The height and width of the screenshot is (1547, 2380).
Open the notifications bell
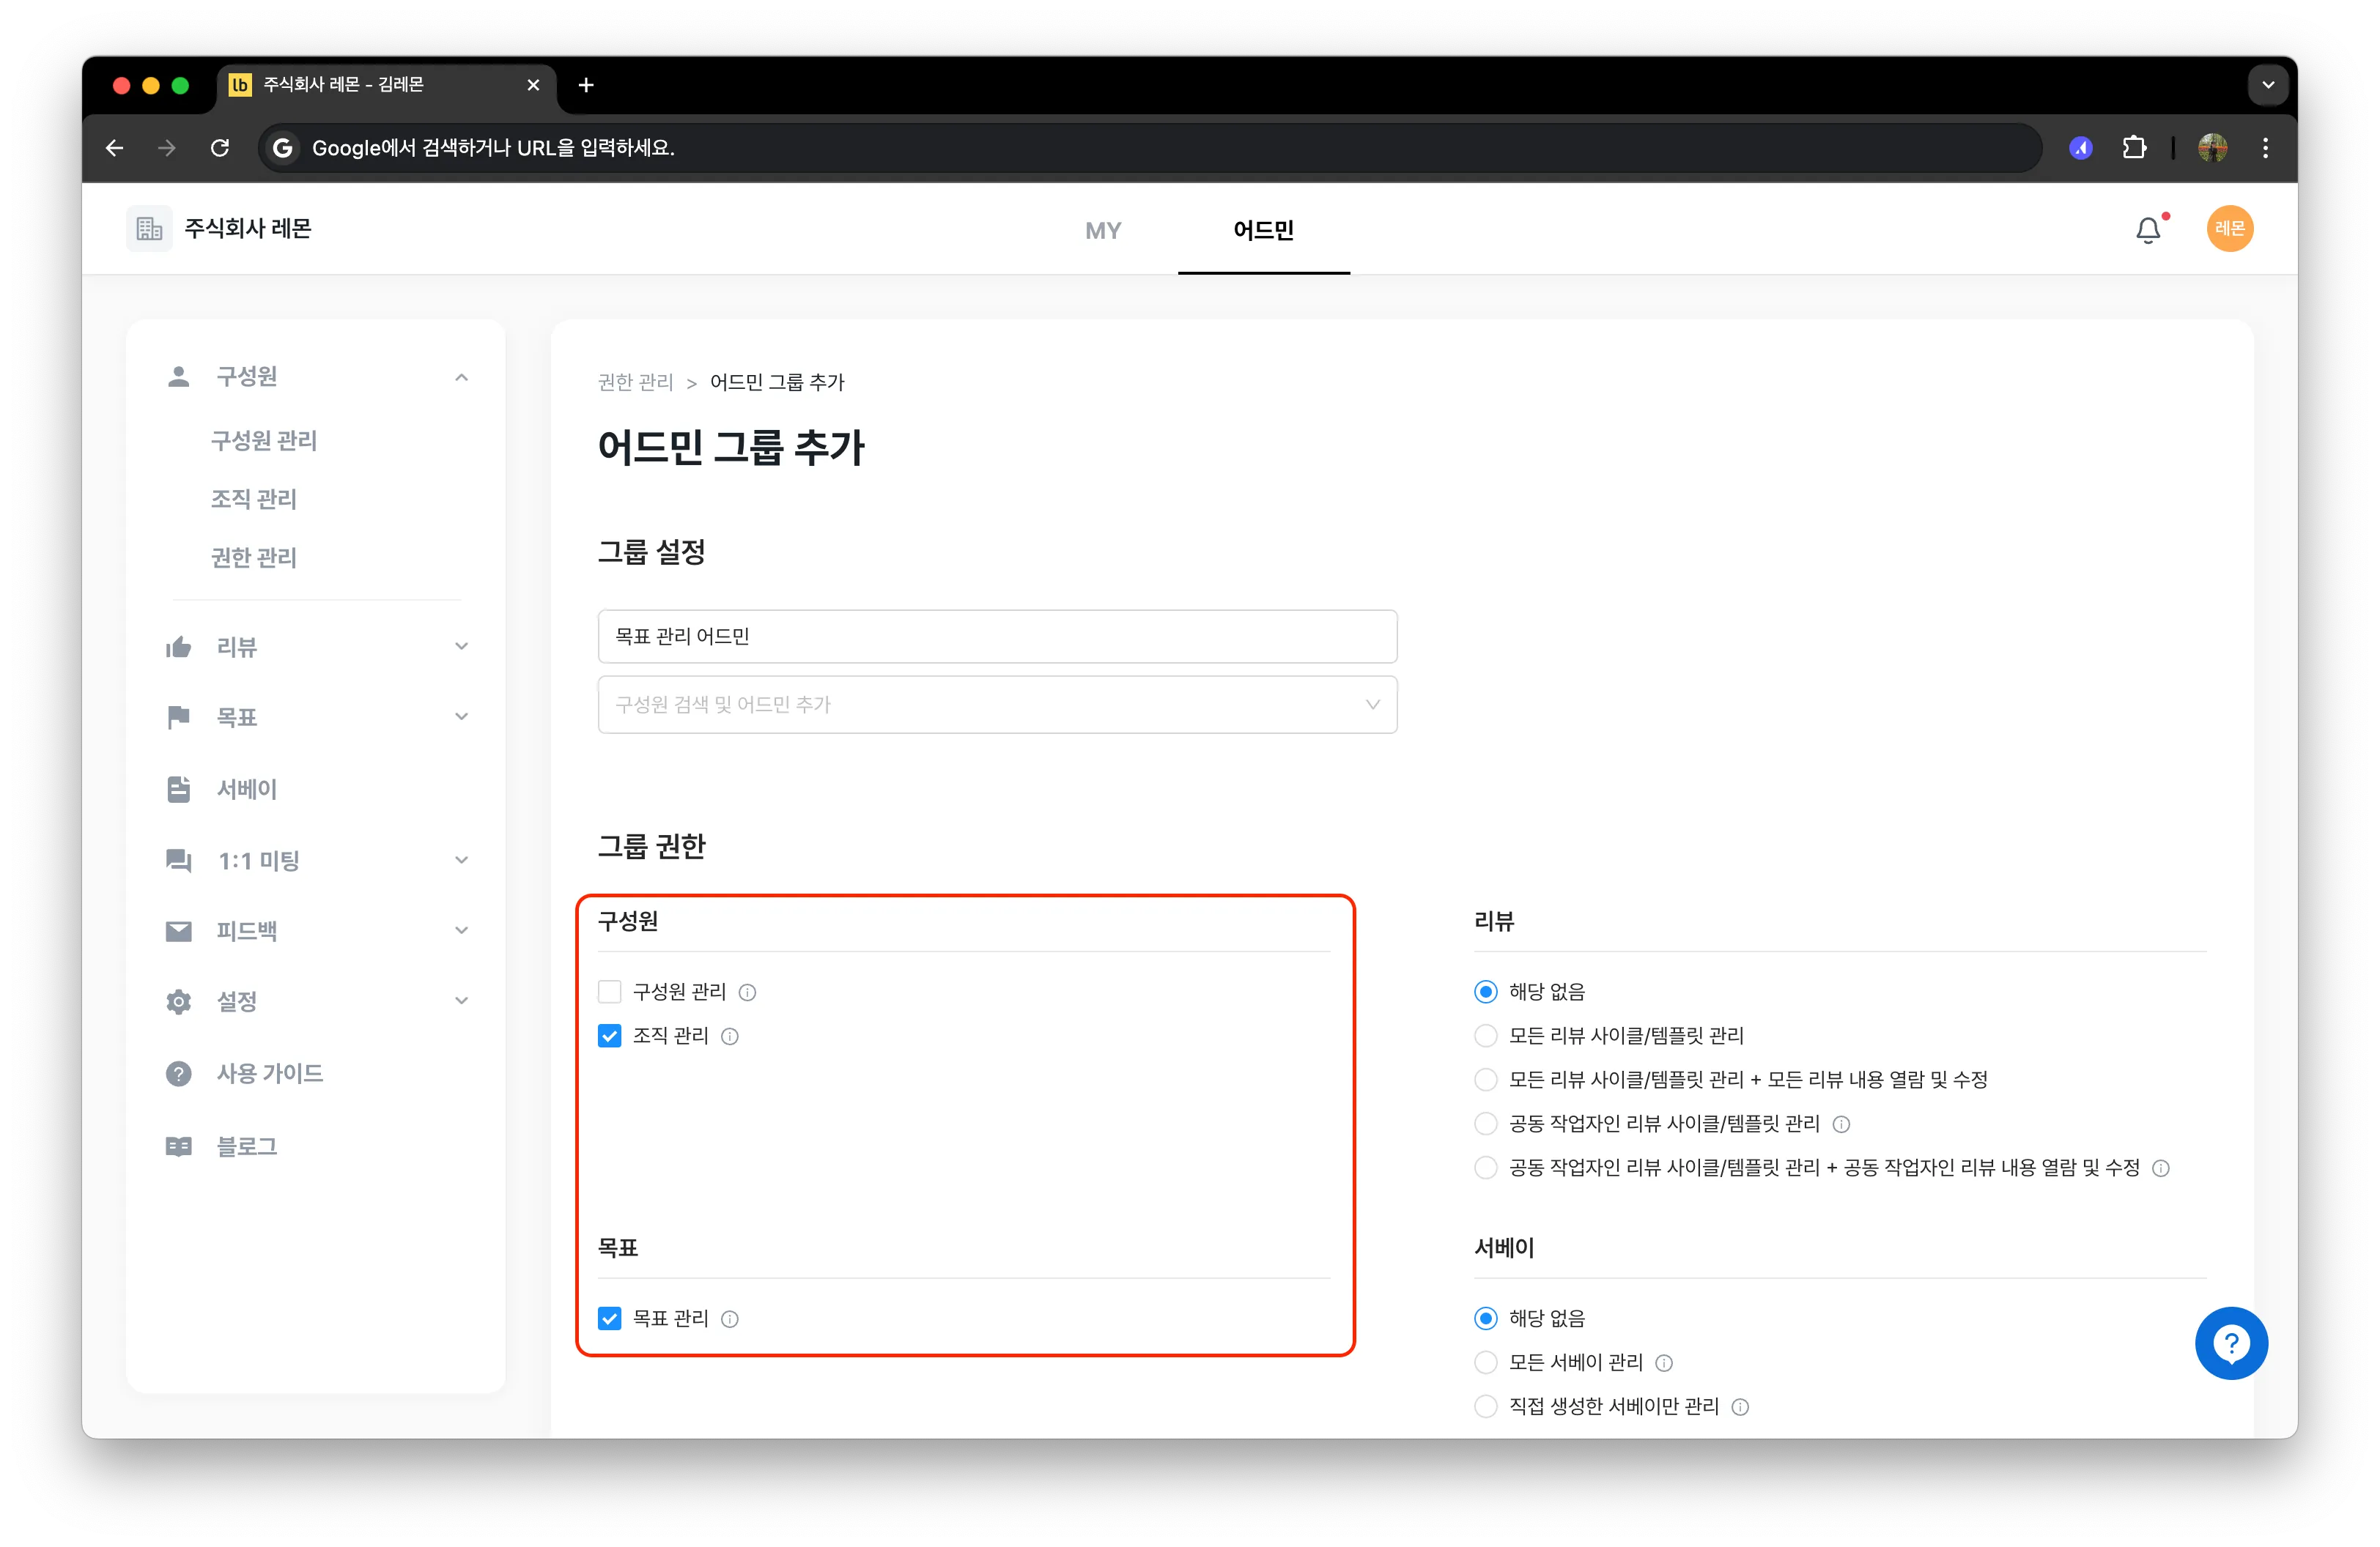tap(2148, 230)
